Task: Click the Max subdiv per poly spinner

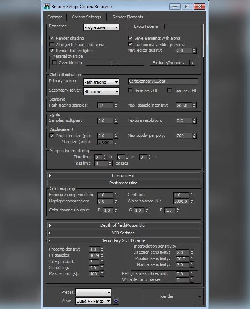Action: click(194, 136)
